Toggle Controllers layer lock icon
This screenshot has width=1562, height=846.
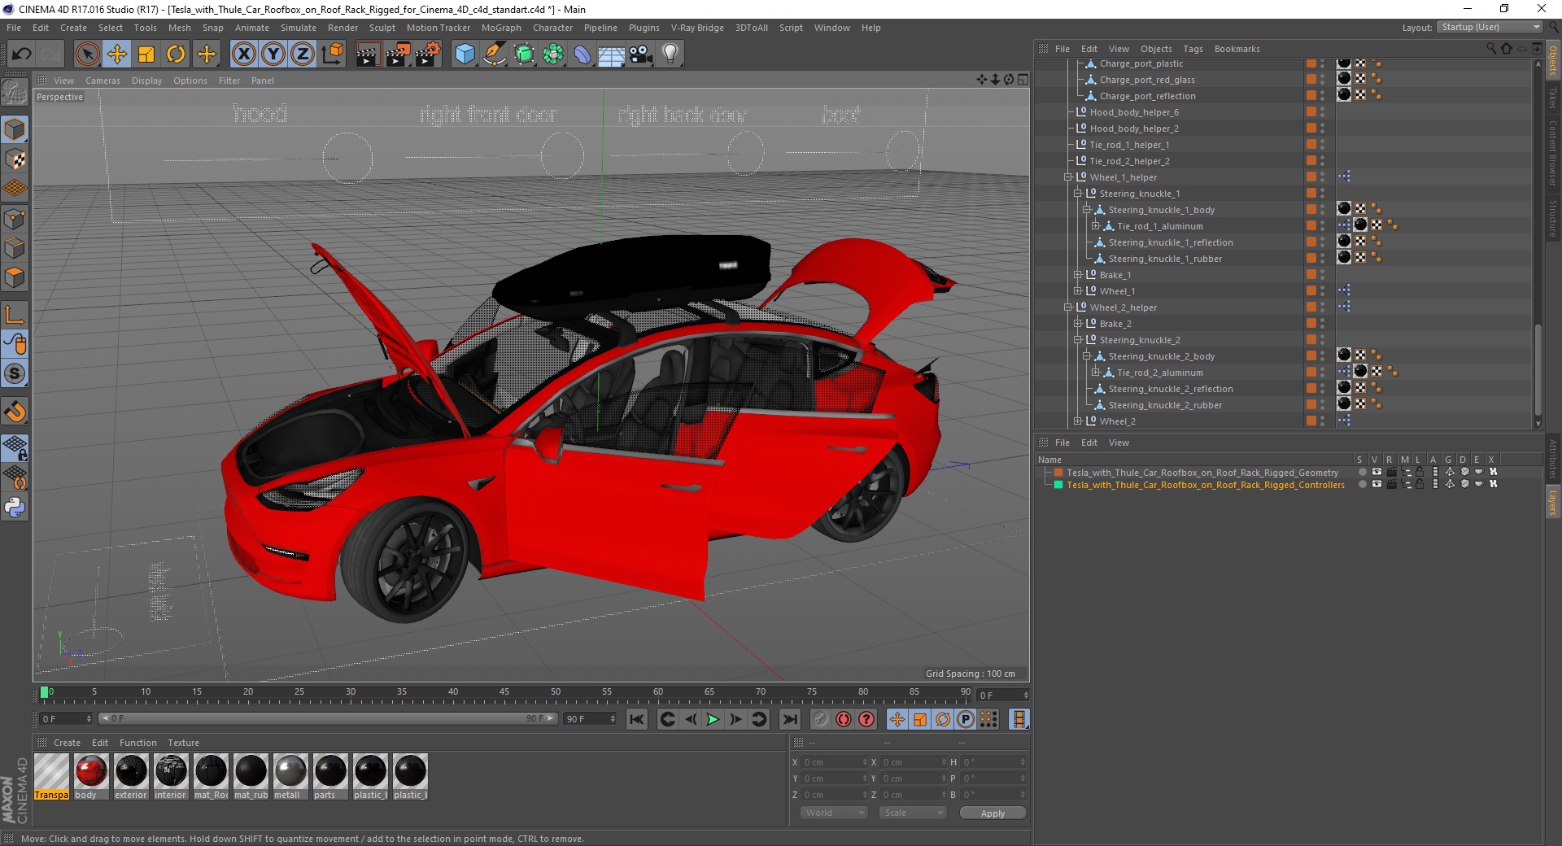click(1420, 484)
